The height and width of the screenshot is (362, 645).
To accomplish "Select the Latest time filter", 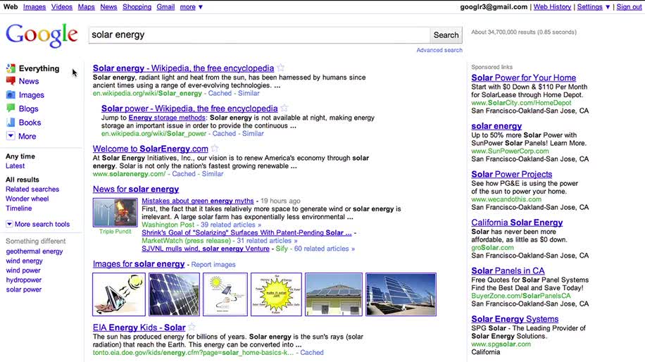I will click(15, 166).
